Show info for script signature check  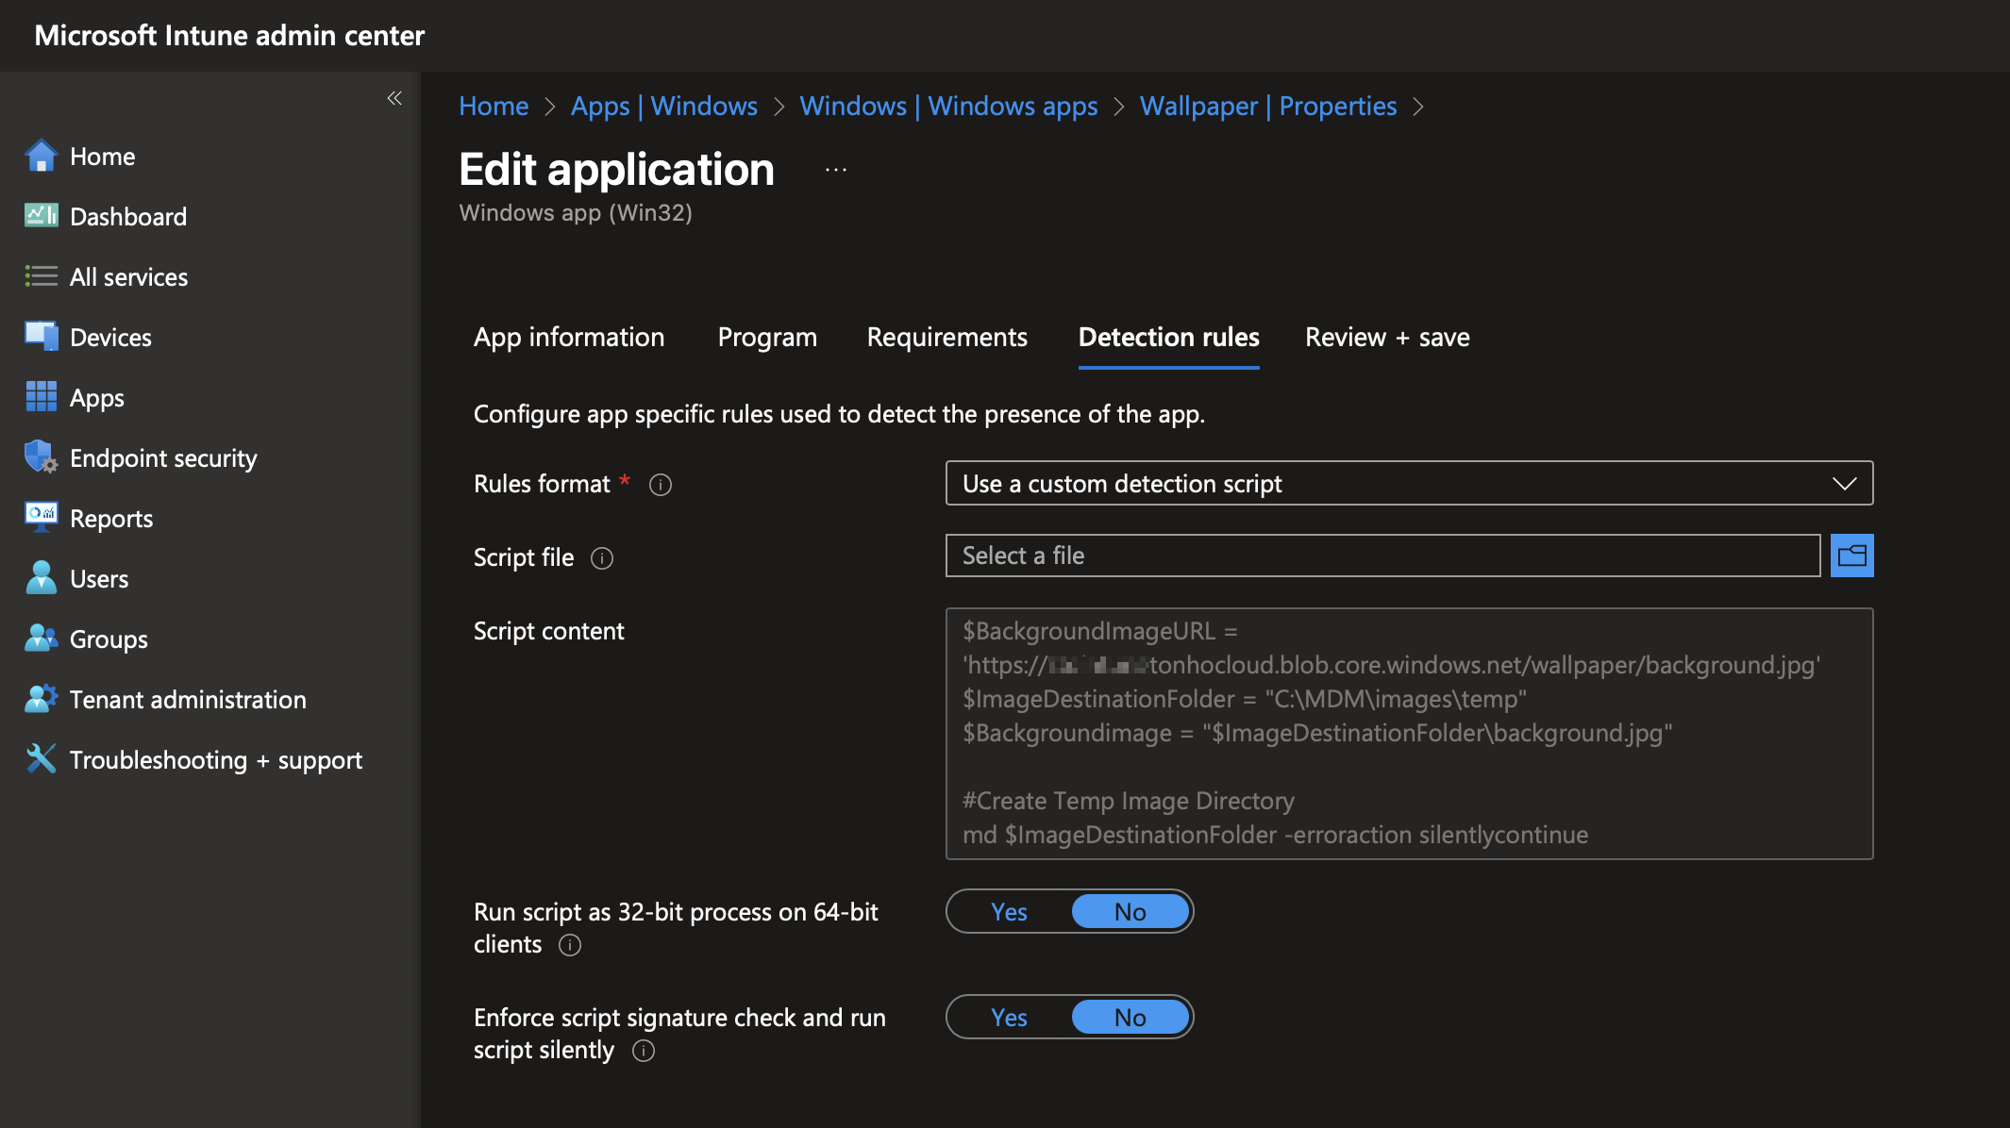click(644, 1051)
